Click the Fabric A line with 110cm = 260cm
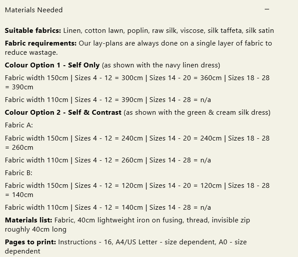Image resolution: width=298 pixels, height=257 pixels. click(x=108, y=160)
